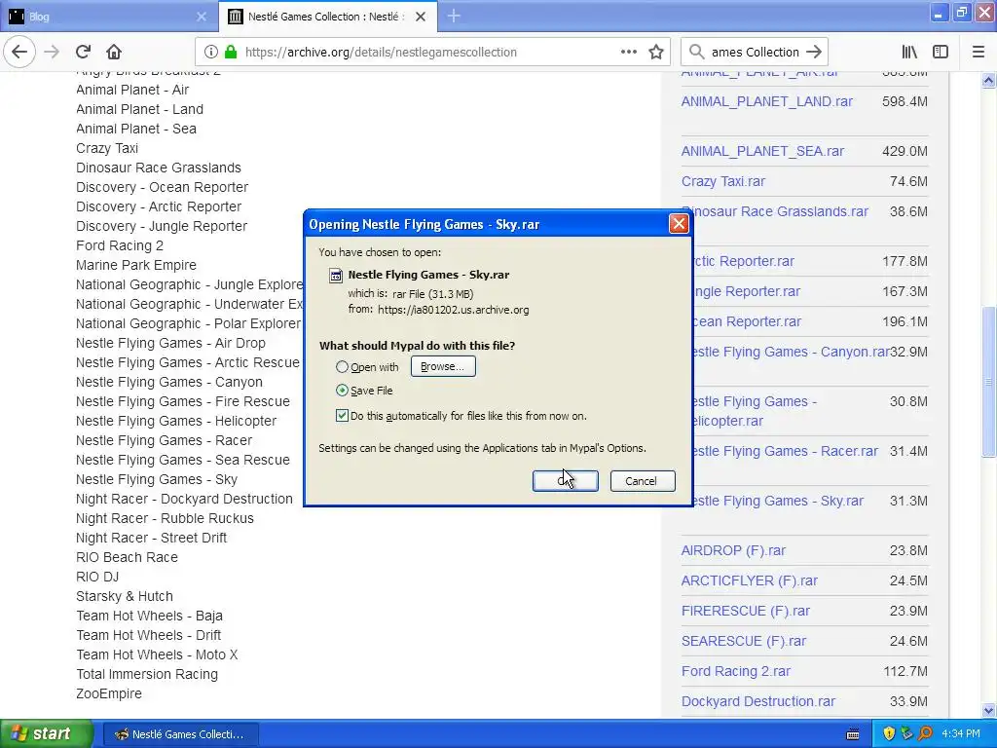Image resolution: width=997 pixels, height=748 pixels.
Task: Click 'Marine Park Empire' in game list
Action: pos(136,265)
